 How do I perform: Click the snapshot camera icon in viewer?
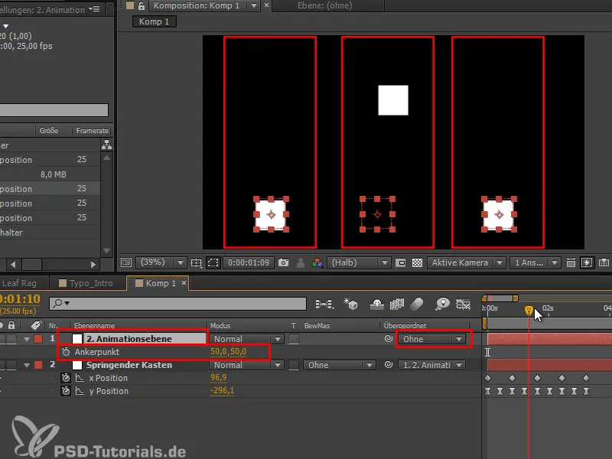click(x=283, y=262)
